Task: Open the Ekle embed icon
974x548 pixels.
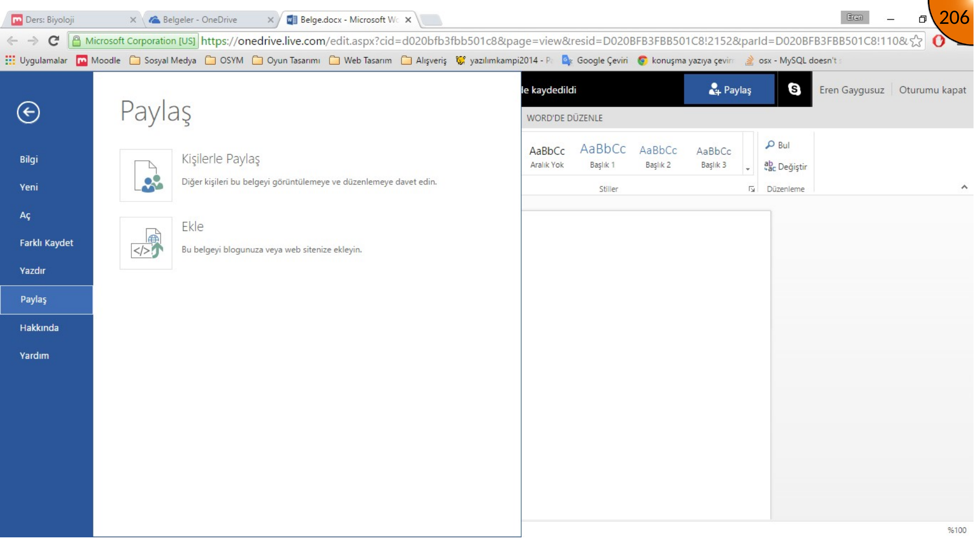Action: pos(146,243)
